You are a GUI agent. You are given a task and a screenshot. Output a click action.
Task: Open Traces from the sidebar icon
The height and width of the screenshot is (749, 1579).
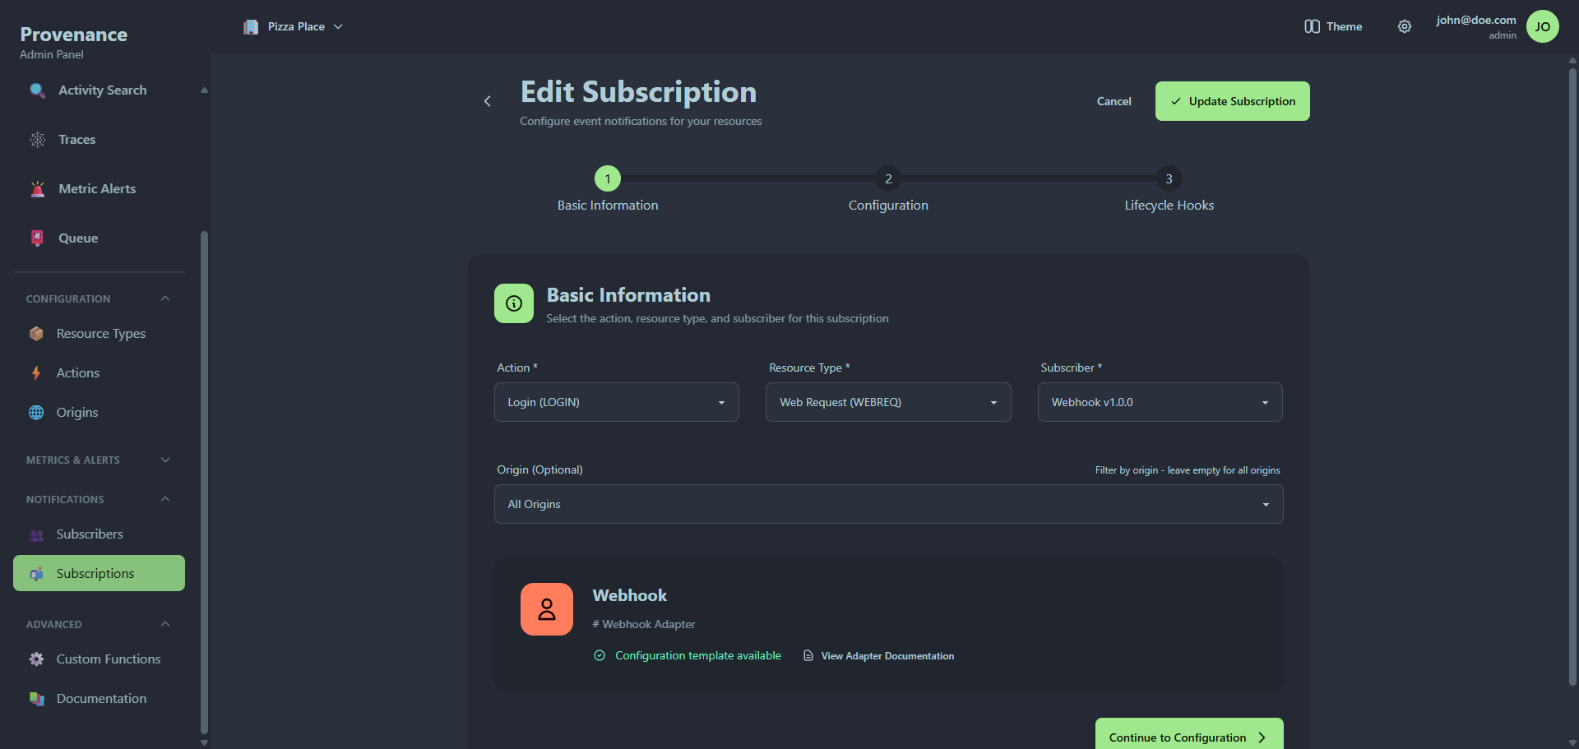[x=36, y=140]
